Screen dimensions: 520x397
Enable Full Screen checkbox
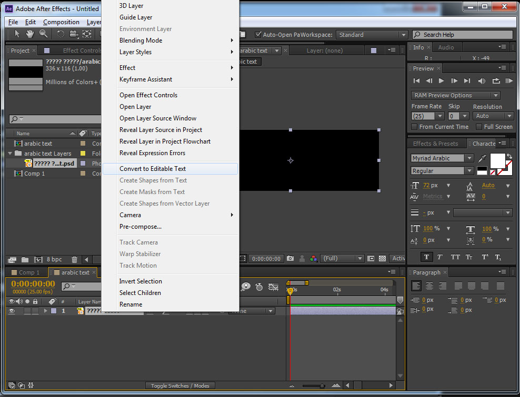click(x=478, y=127)
